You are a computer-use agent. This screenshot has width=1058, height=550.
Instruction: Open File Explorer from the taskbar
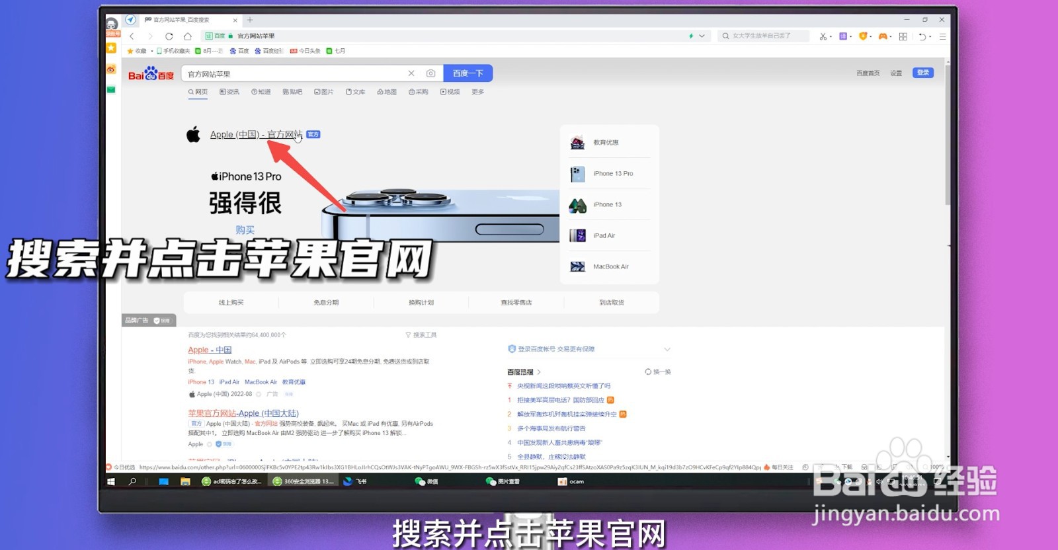[x=185, y=481]
